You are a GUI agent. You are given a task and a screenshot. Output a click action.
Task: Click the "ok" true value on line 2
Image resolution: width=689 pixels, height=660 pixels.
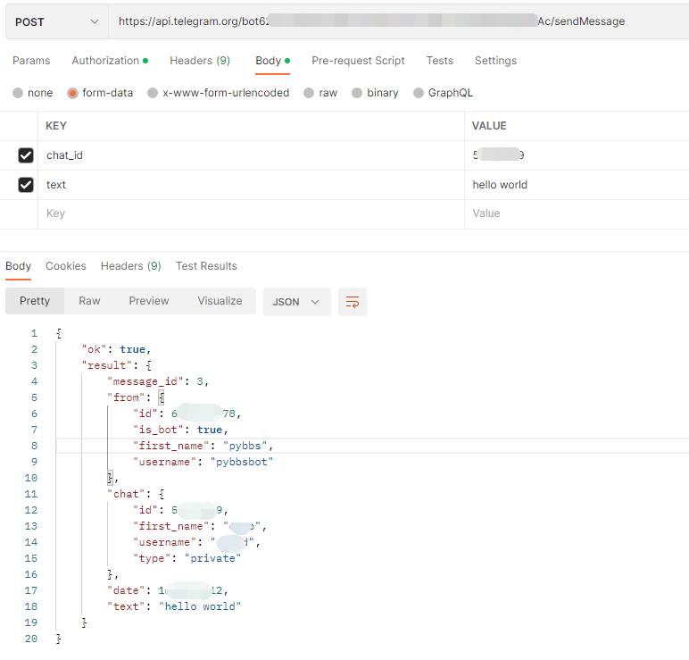coord(133,349)
